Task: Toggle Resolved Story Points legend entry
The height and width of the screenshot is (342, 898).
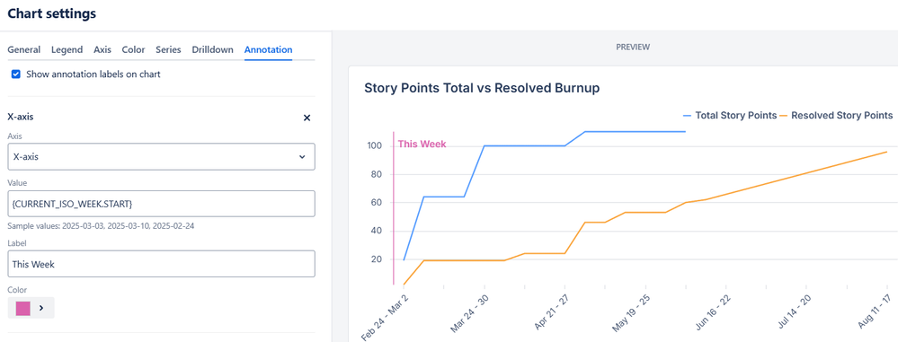Action: [837, 116]
